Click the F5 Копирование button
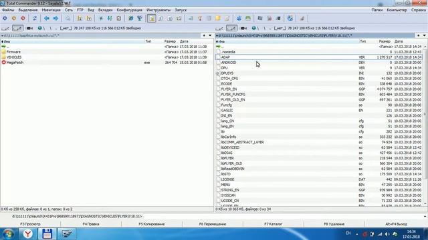Image resolution: width=428 pixels, height=240 pixels. (x=152, y=224)
